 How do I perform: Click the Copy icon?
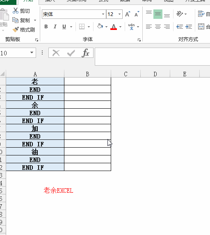[15, 20]
